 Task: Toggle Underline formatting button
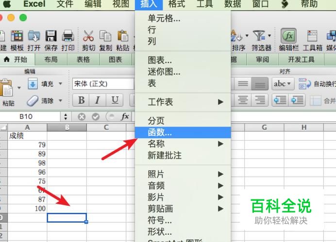pyautogui.click(x=115, y=100)
